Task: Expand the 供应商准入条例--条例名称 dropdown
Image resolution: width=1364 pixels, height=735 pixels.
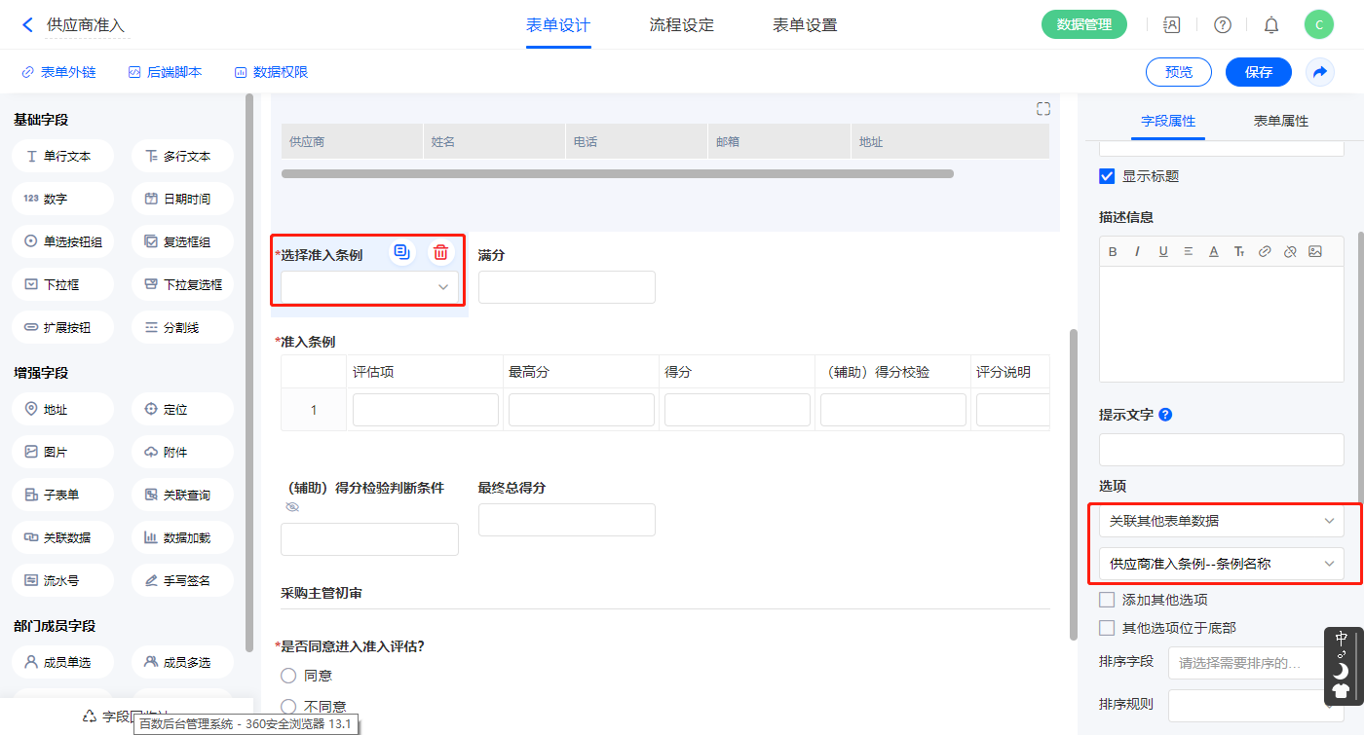Action: click(x=1221, y=564)
